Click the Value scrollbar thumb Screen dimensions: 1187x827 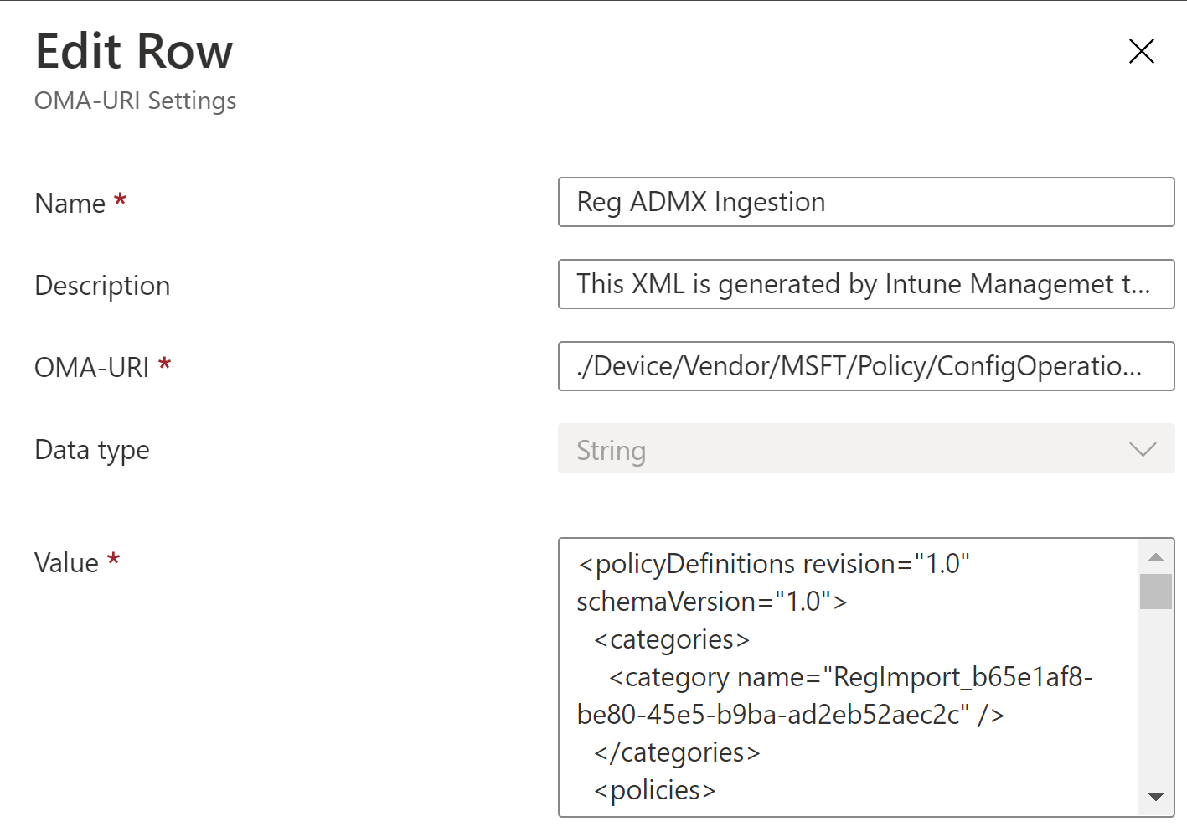[1156, 592]
